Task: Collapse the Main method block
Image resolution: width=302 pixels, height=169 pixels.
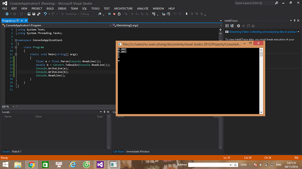Action: pos(16,55)
